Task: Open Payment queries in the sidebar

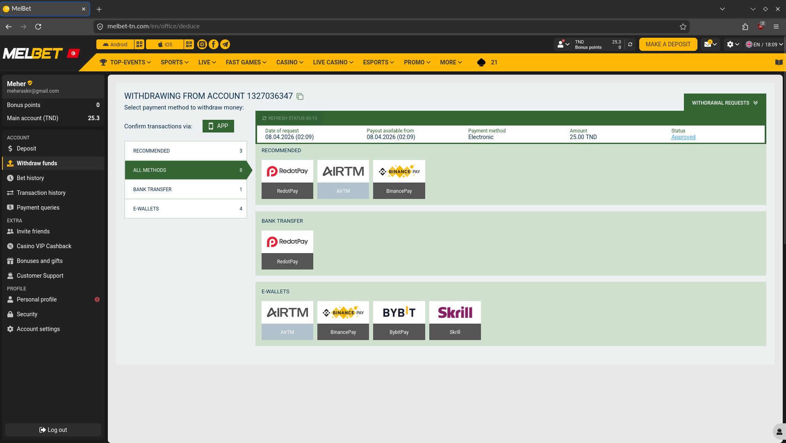Action: (53, 208)
